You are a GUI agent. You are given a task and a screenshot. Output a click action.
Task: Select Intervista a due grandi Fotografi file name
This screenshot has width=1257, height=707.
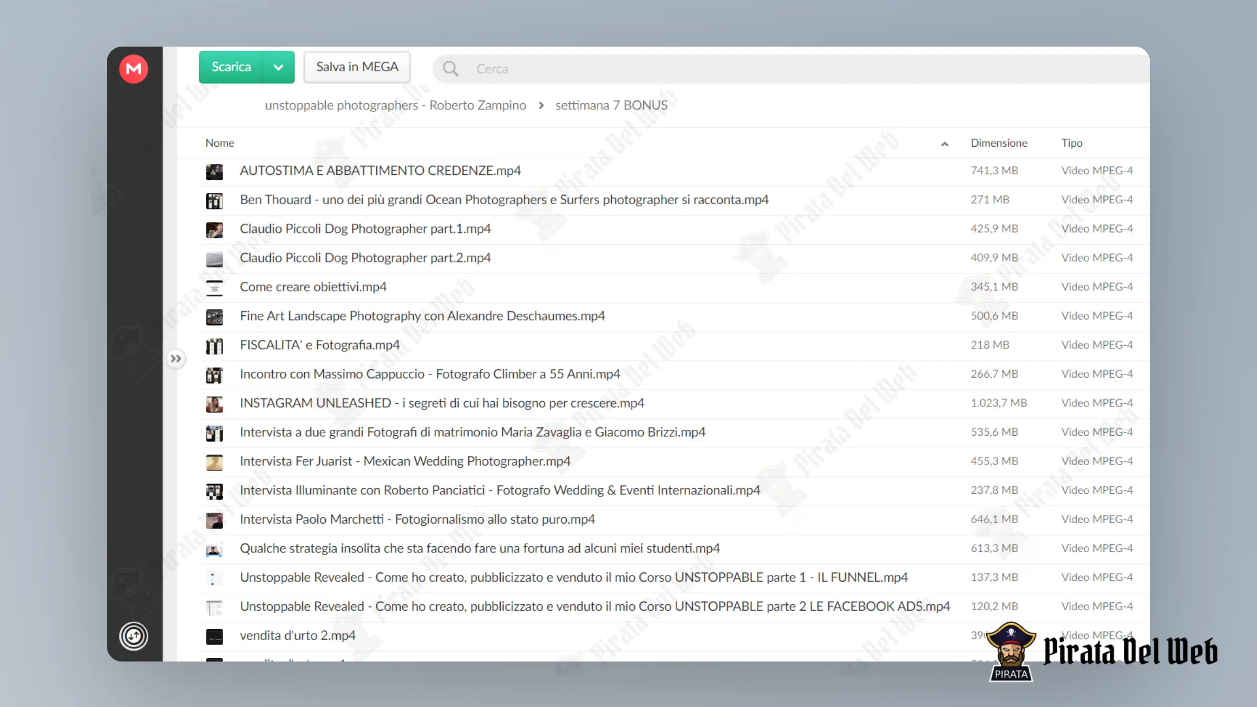tap(472, 432)
